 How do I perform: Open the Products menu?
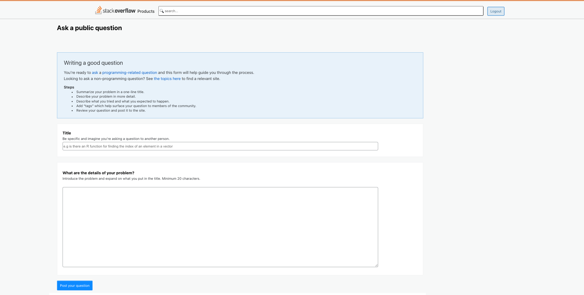pos(146,11)
